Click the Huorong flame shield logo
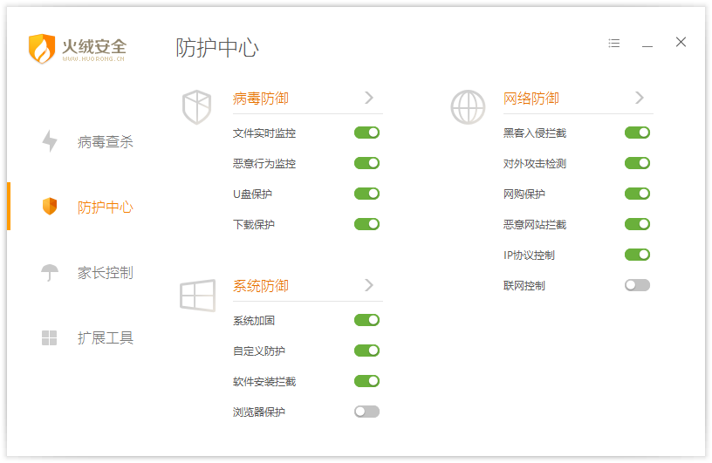This screenshot has height=463, width=712. pos(42,48)
